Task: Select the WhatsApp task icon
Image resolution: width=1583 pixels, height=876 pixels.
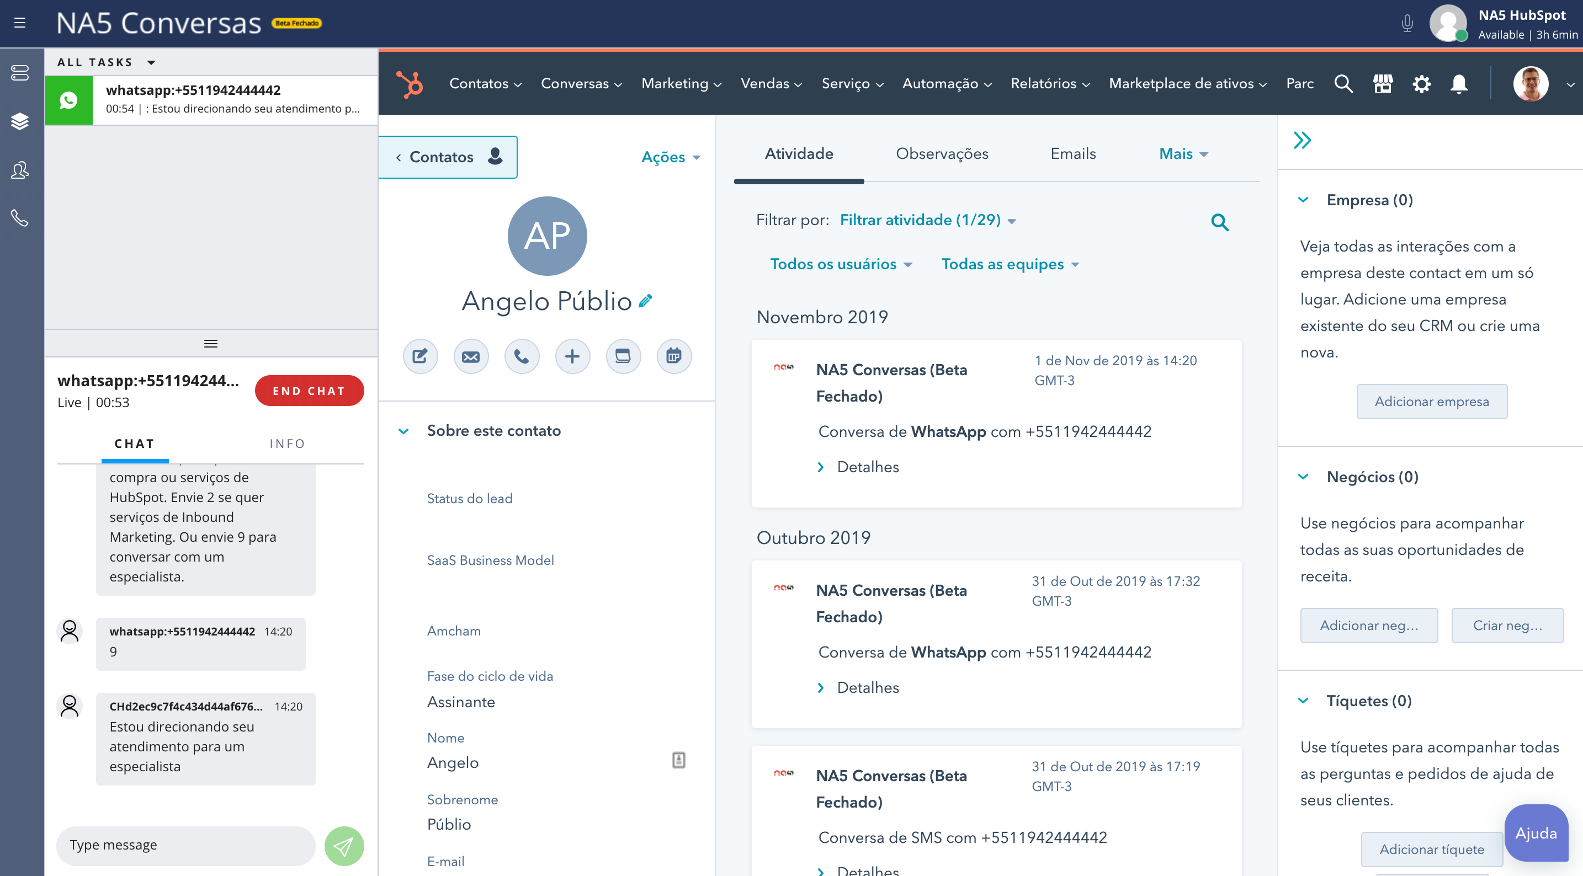Action: [69, 100]
